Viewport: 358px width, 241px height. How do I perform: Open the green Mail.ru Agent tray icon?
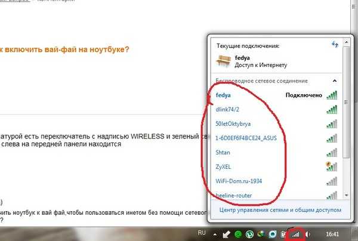click(x=238, y=234)
